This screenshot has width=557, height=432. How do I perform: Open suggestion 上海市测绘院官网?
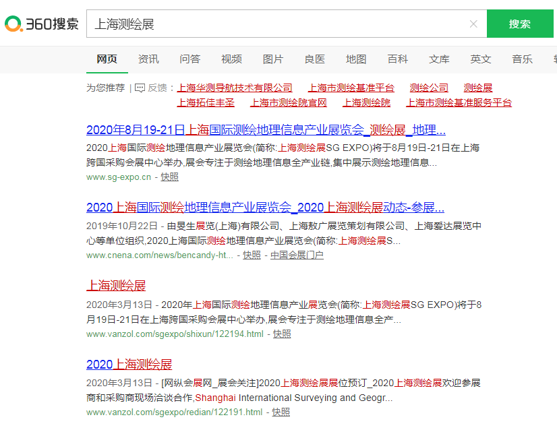289,103
